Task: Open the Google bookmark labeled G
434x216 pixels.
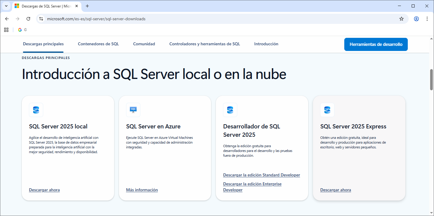Action: (22, 30)
